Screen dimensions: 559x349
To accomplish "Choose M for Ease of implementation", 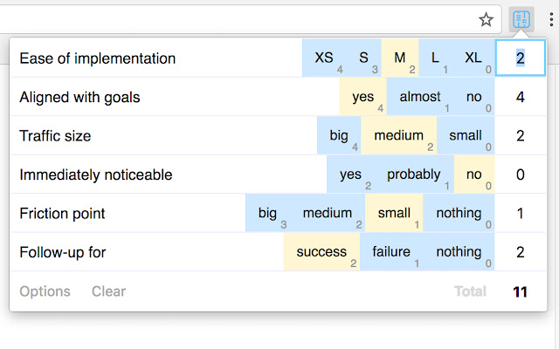I will pyautogui.click(x=400, y=58).
